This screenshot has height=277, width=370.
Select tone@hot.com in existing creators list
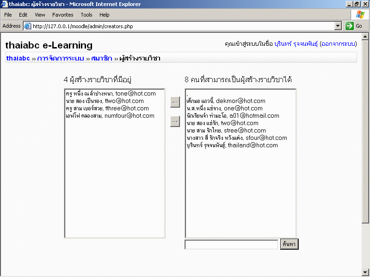pyautogui.click(x=111, y=94)
